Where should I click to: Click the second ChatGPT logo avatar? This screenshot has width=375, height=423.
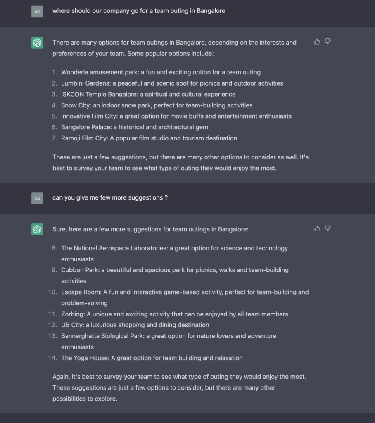[37, 229]
